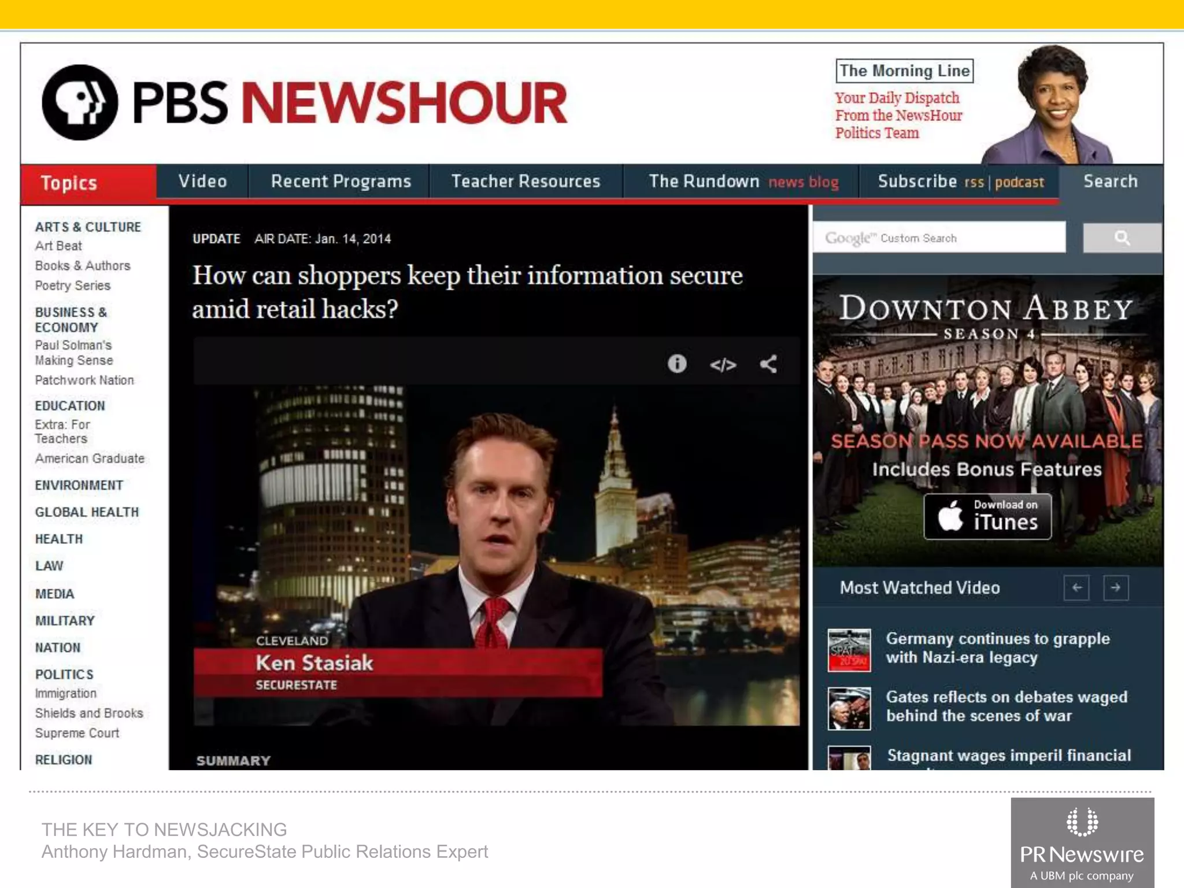Image resolution: width=1184 pixels, height=888 pixels.
Task: Click Gwen Ifill Morning Line photo
Action: pos(1048,104)
